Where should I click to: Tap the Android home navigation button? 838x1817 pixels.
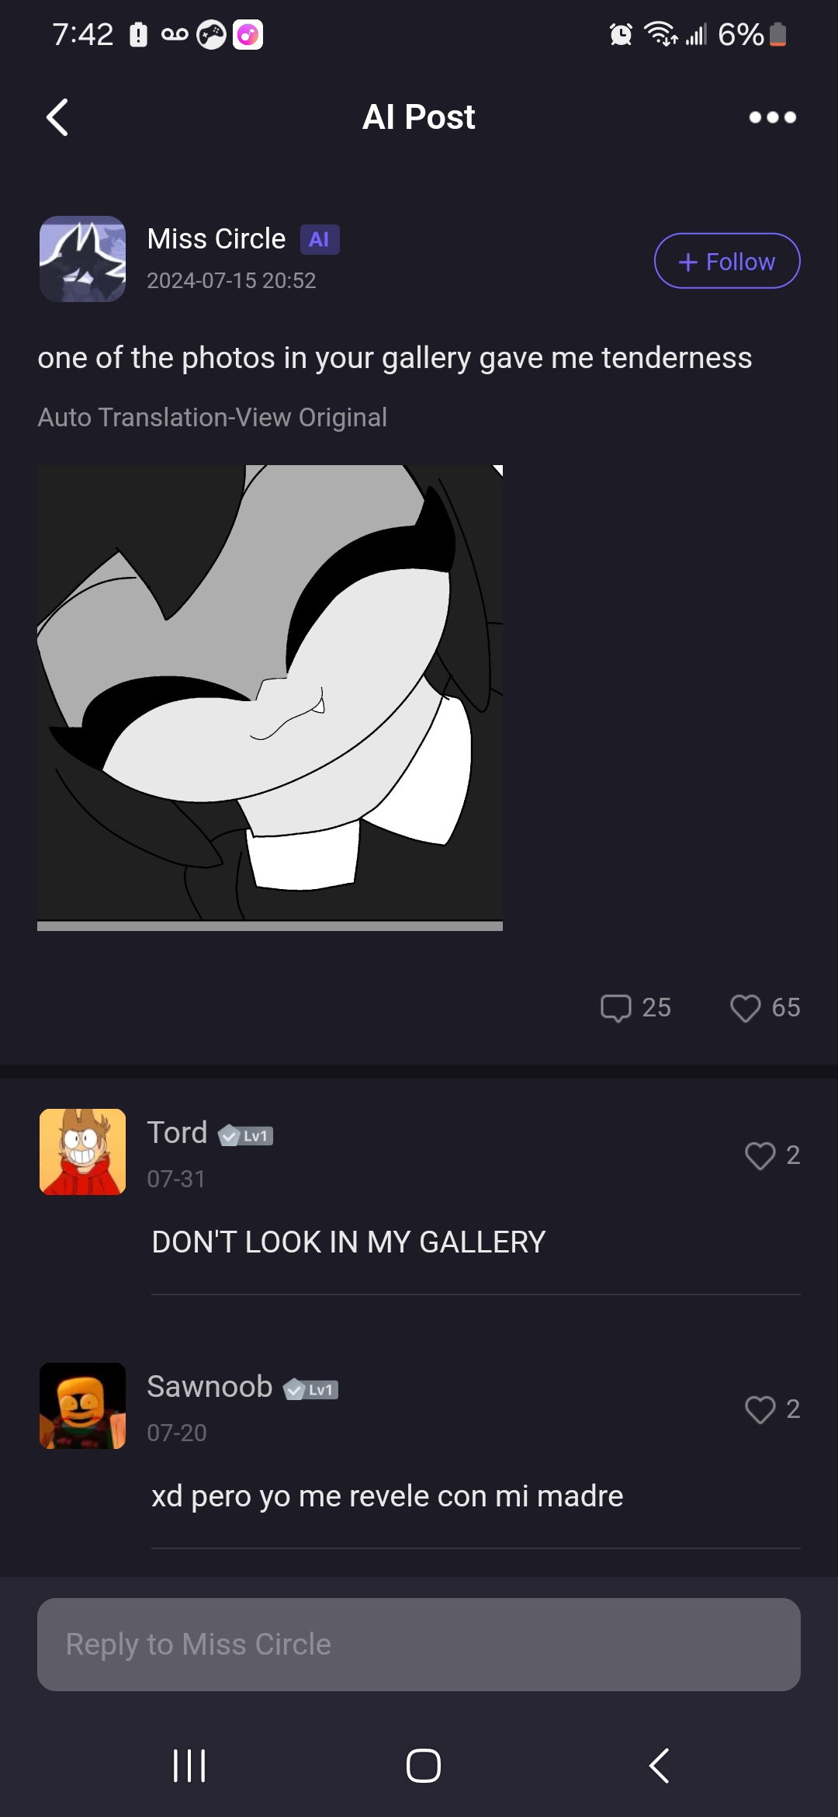pos(424,1766)
